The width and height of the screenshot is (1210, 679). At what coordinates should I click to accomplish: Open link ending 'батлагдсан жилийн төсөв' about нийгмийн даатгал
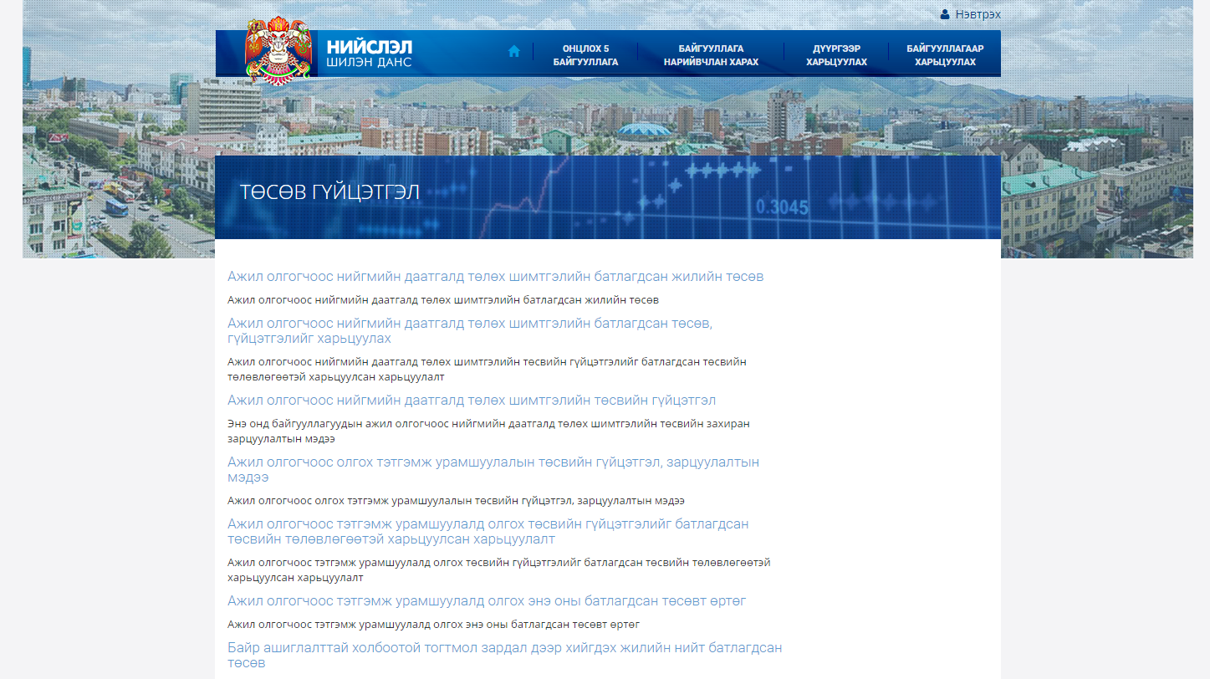point(495,277)
